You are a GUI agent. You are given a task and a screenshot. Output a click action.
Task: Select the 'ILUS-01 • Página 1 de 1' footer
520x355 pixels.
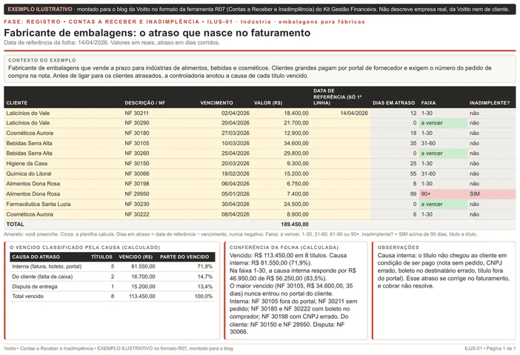click(x=490, y=348)
